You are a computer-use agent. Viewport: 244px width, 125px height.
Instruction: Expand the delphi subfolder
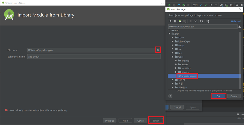click(x=176, y=65)
